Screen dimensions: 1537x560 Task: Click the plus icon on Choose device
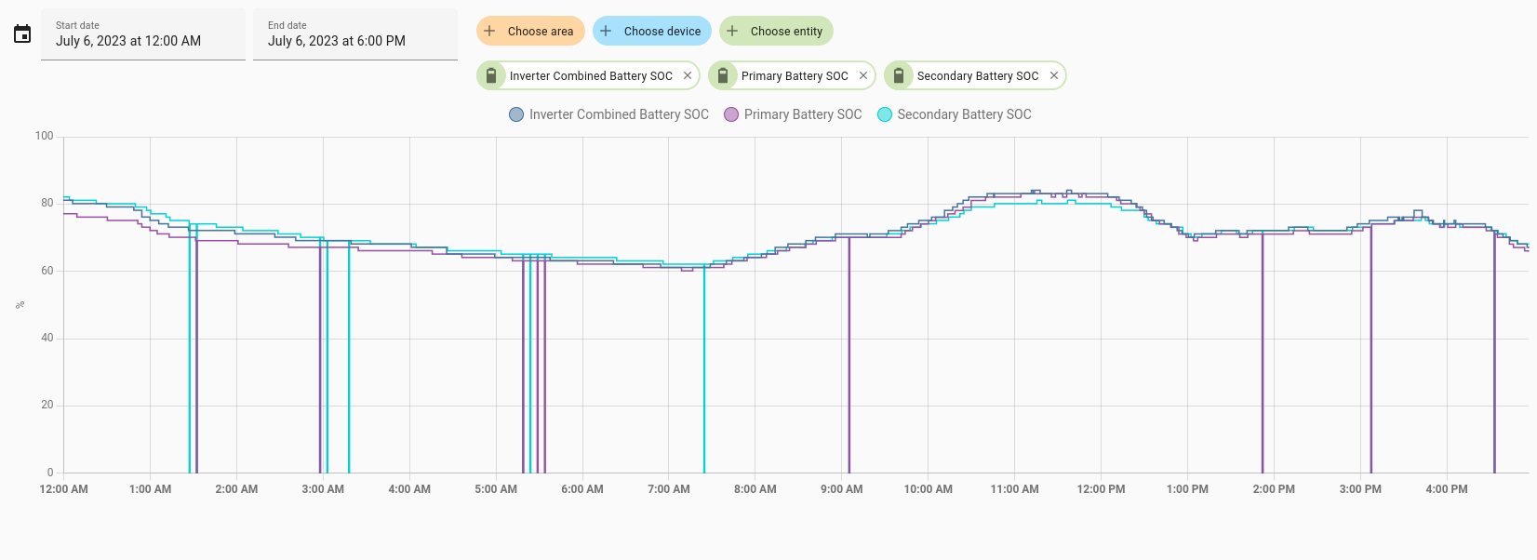pyautogui.click(x=606, y=31)
